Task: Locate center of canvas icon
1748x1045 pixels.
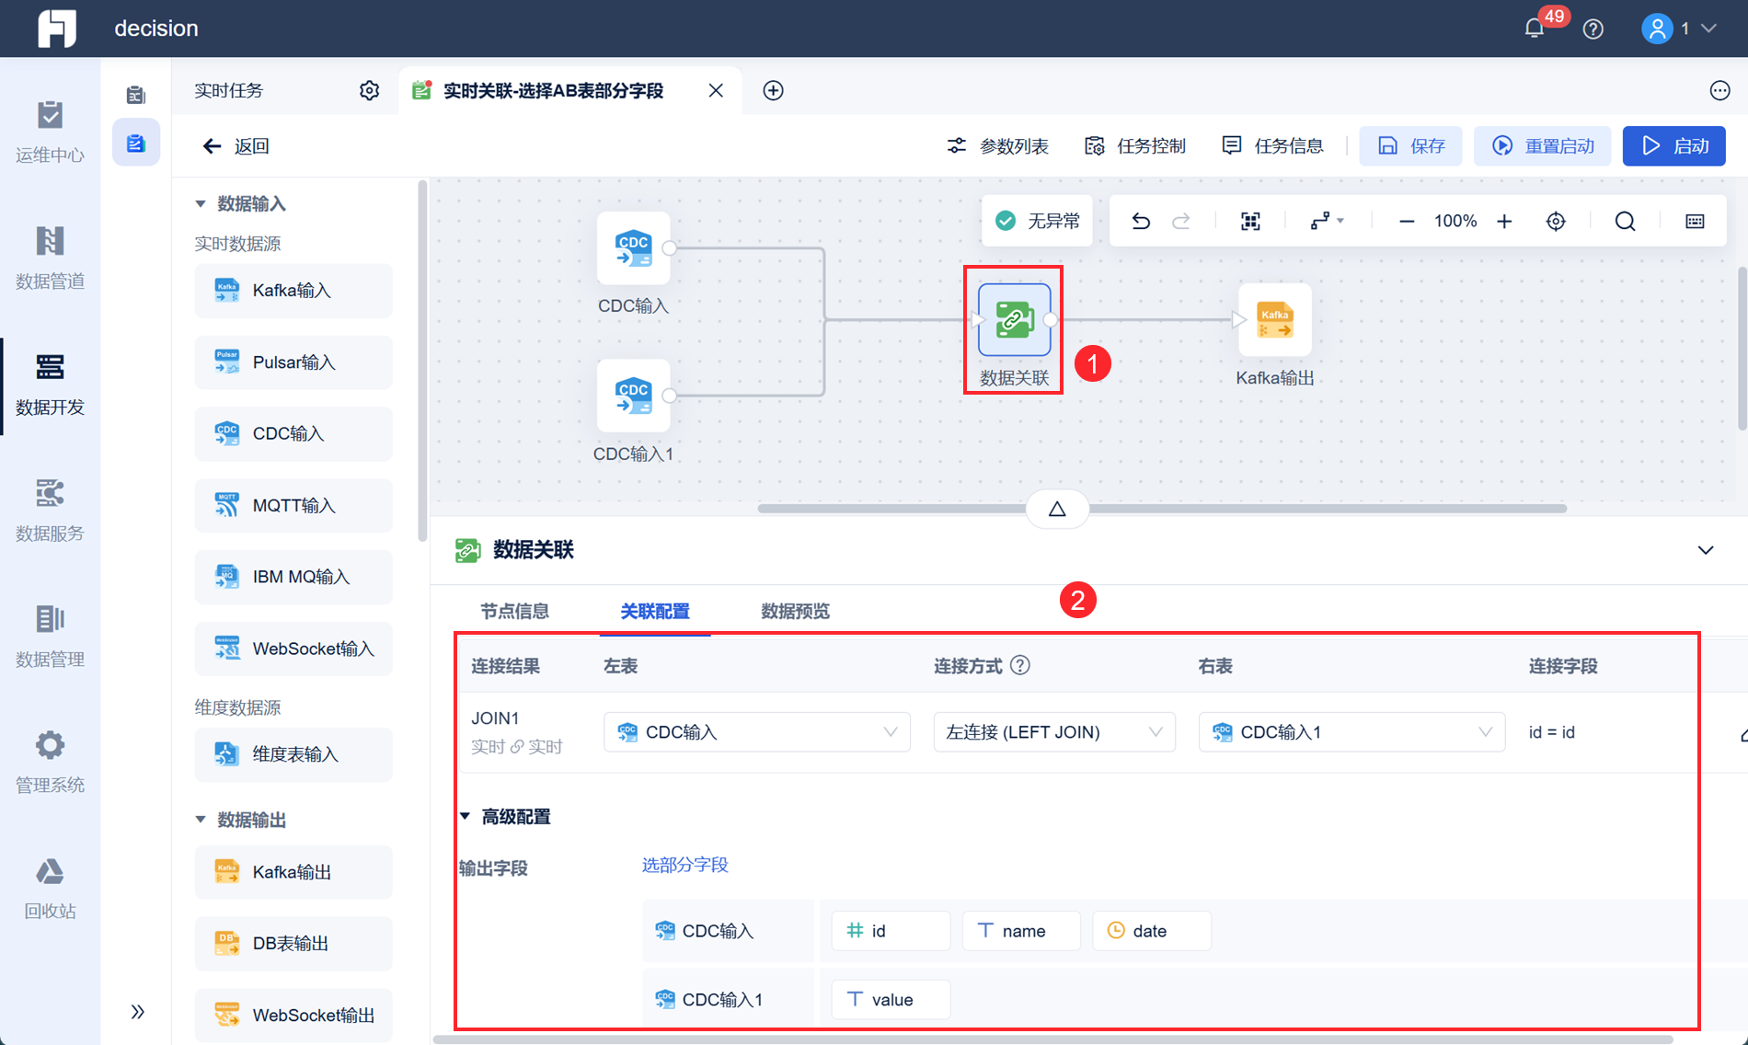Action: (1556, 221)
